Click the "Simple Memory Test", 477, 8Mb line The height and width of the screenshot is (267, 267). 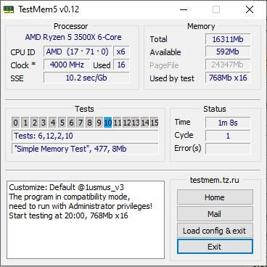click(85, 149)
